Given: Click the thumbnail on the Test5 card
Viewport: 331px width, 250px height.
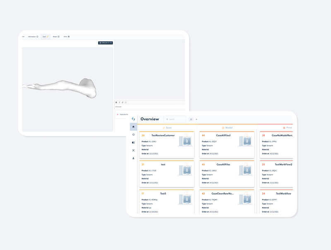Looking at the screenshot, I should tap(185, 199).
